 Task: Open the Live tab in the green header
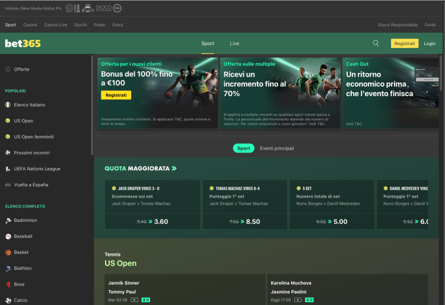[x=234, y=43]
